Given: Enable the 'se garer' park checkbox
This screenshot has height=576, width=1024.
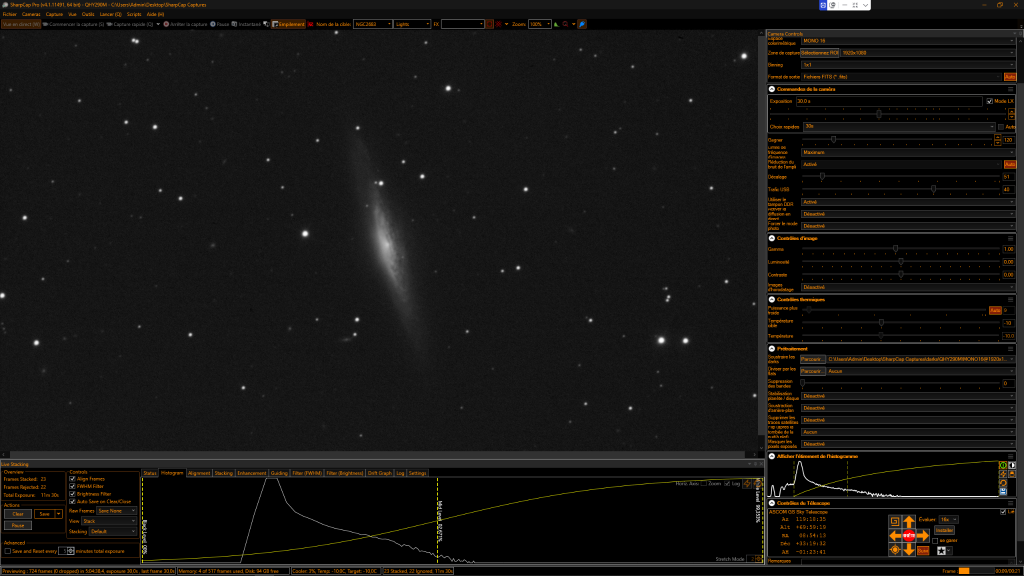Looking at the screenshot, I should tap(935, 540).
